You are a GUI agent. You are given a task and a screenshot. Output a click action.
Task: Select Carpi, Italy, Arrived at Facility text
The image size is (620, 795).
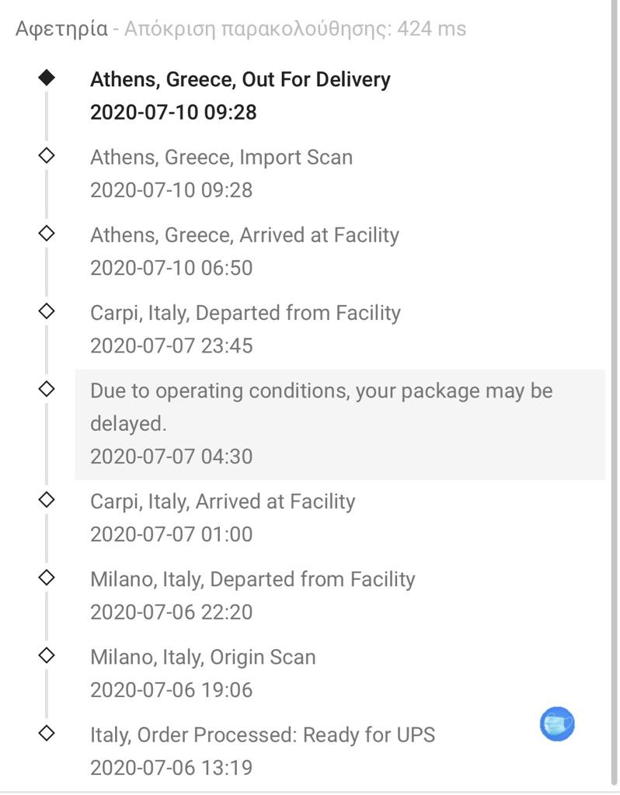coord(222,502)
